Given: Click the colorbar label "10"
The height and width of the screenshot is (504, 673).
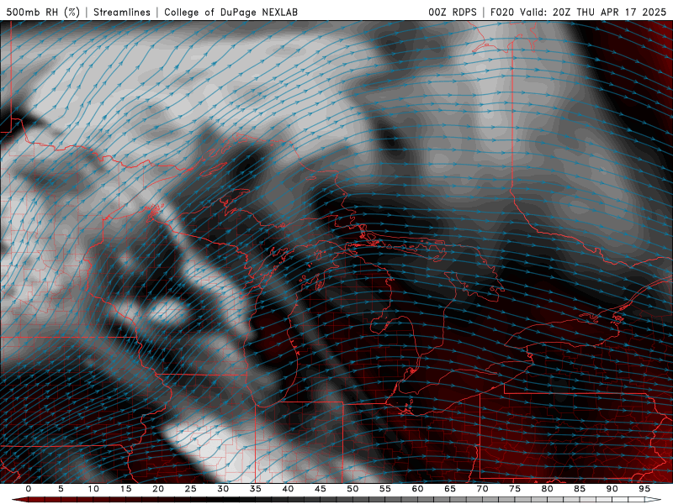Looking at the screenshot, I should click(93, 489).
